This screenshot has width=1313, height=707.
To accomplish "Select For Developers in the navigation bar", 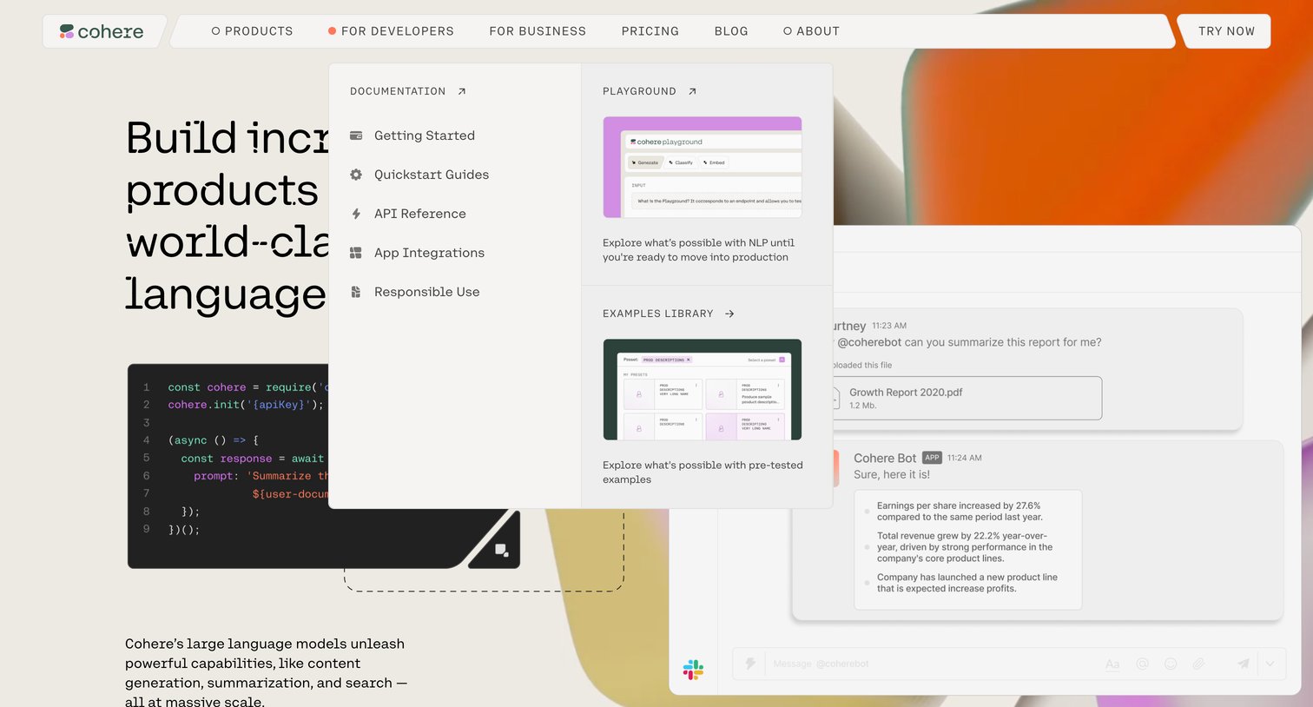I will click(x=391, y=31).
